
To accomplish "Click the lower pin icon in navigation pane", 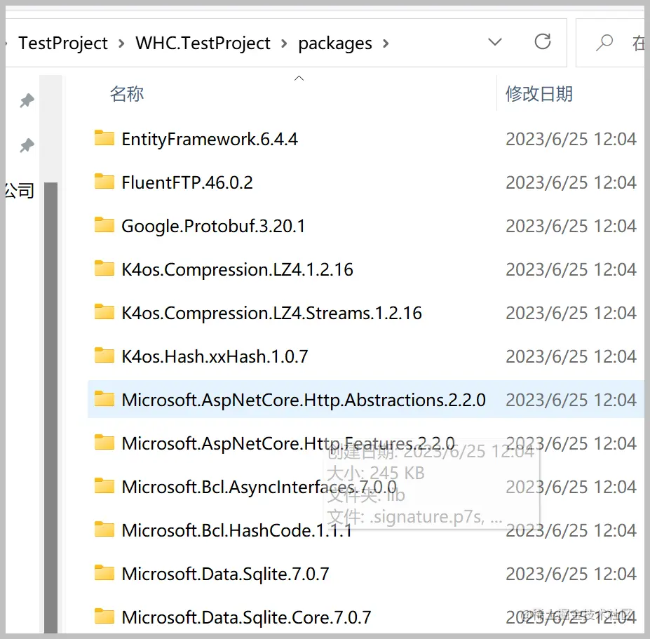I will click(x=27, y=145).
